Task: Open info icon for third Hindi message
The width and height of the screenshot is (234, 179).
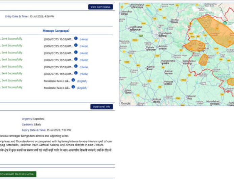Action: [x=76, y=52]
